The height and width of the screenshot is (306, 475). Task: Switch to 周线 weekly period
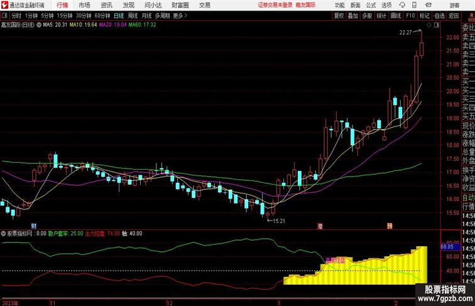[133, 16]
